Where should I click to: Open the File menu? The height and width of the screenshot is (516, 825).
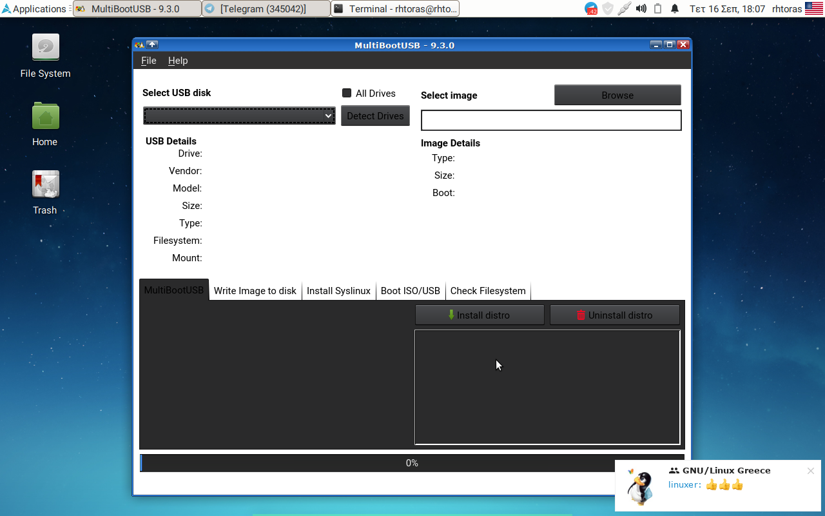[148, 60]
